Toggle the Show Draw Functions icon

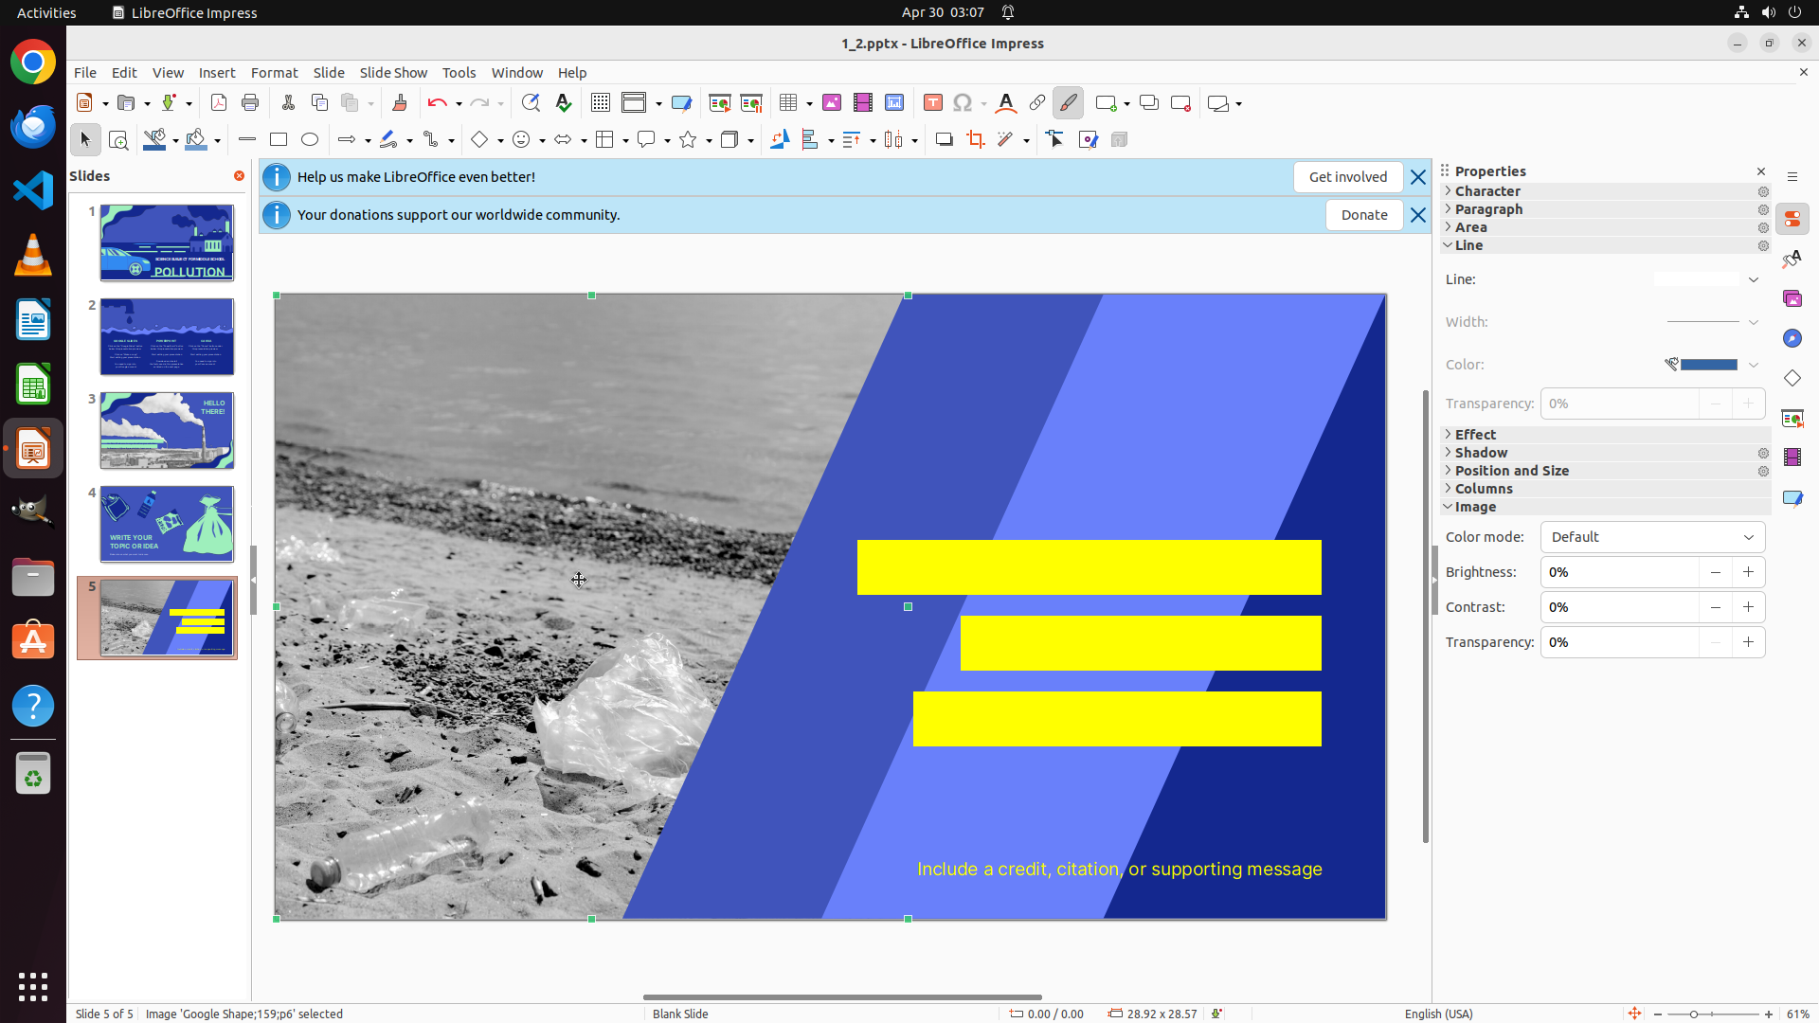coord(1069,103)
